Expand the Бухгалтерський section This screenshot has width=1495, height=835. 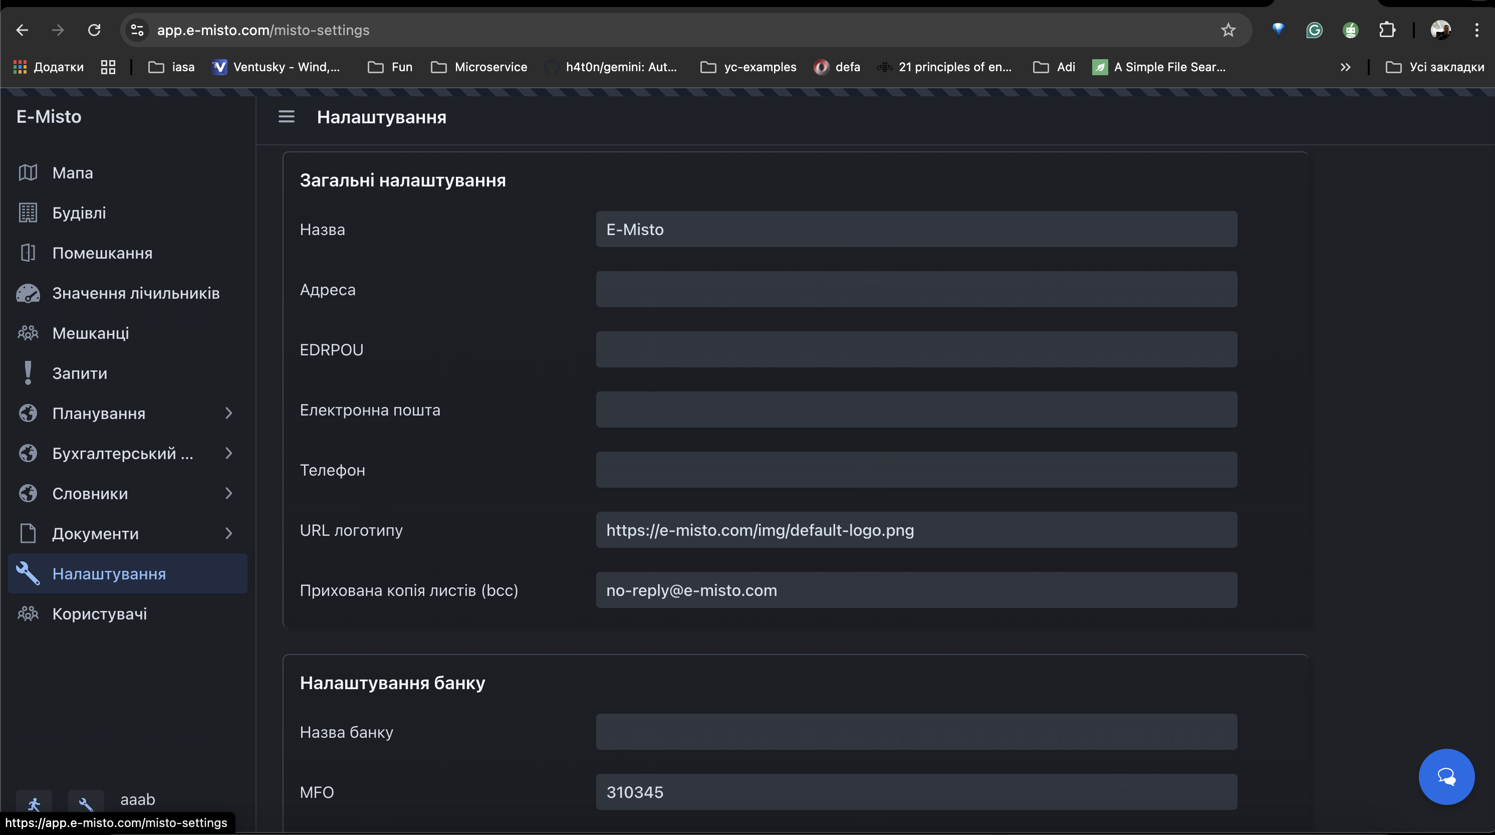point(230,453)
